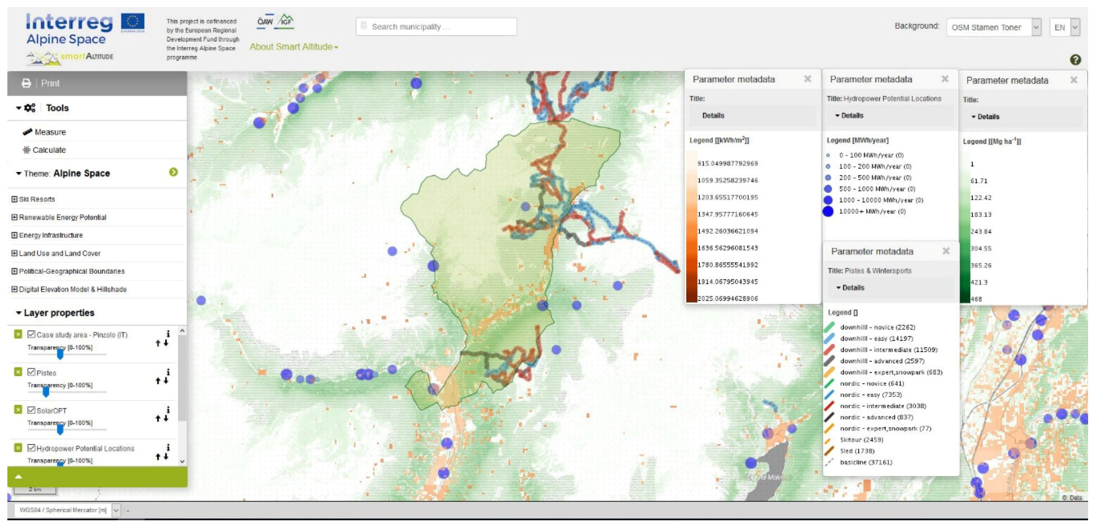Move Hydropower Potential Locations layer up
The image size is (1096, 527).
pyautogui.click(x=158, y=456)
